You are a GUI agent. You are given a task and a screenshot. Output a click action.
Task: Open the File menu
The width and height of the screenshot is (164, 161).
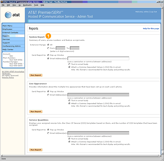[3, 5]
